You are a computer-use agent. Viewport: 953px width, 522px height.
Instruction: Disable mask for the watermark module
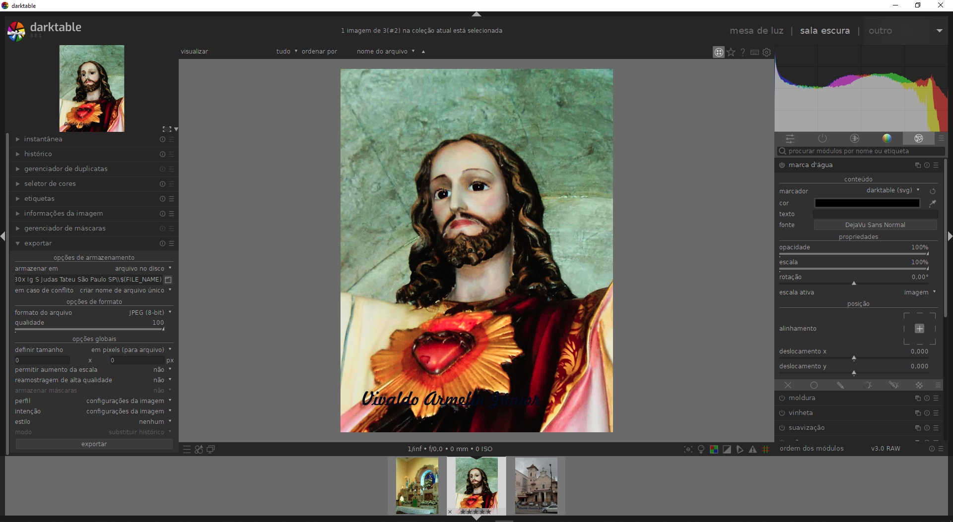(788, 385)
